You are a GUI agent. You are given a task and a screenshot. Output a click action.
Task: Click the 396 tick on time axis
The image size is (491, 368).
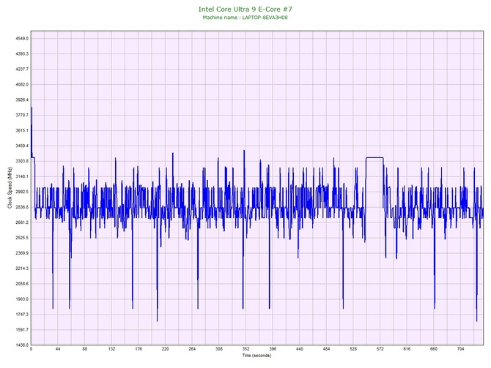click(x=273, y=349)
